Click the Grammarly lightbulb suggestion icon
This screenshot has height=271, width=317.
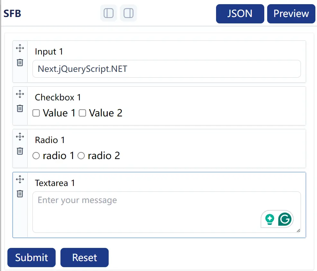point(269,219)
